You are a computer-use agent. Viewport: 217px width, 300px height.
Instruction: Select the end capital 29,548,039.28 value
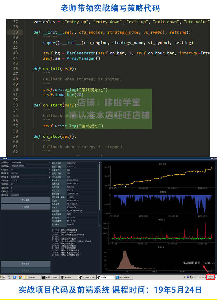[73, 183]
